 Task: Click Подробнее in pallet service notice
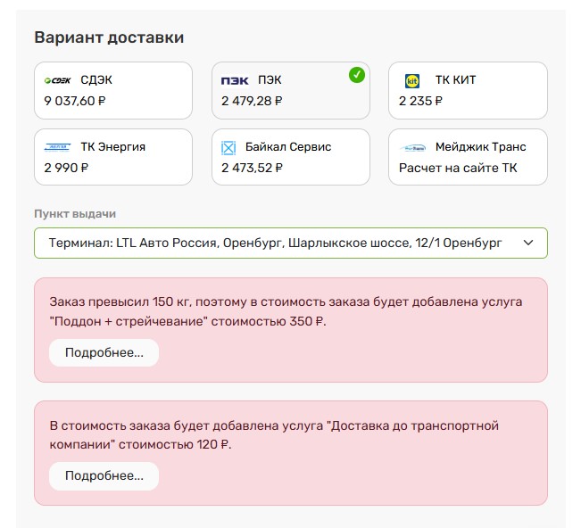tap(104, 352)
